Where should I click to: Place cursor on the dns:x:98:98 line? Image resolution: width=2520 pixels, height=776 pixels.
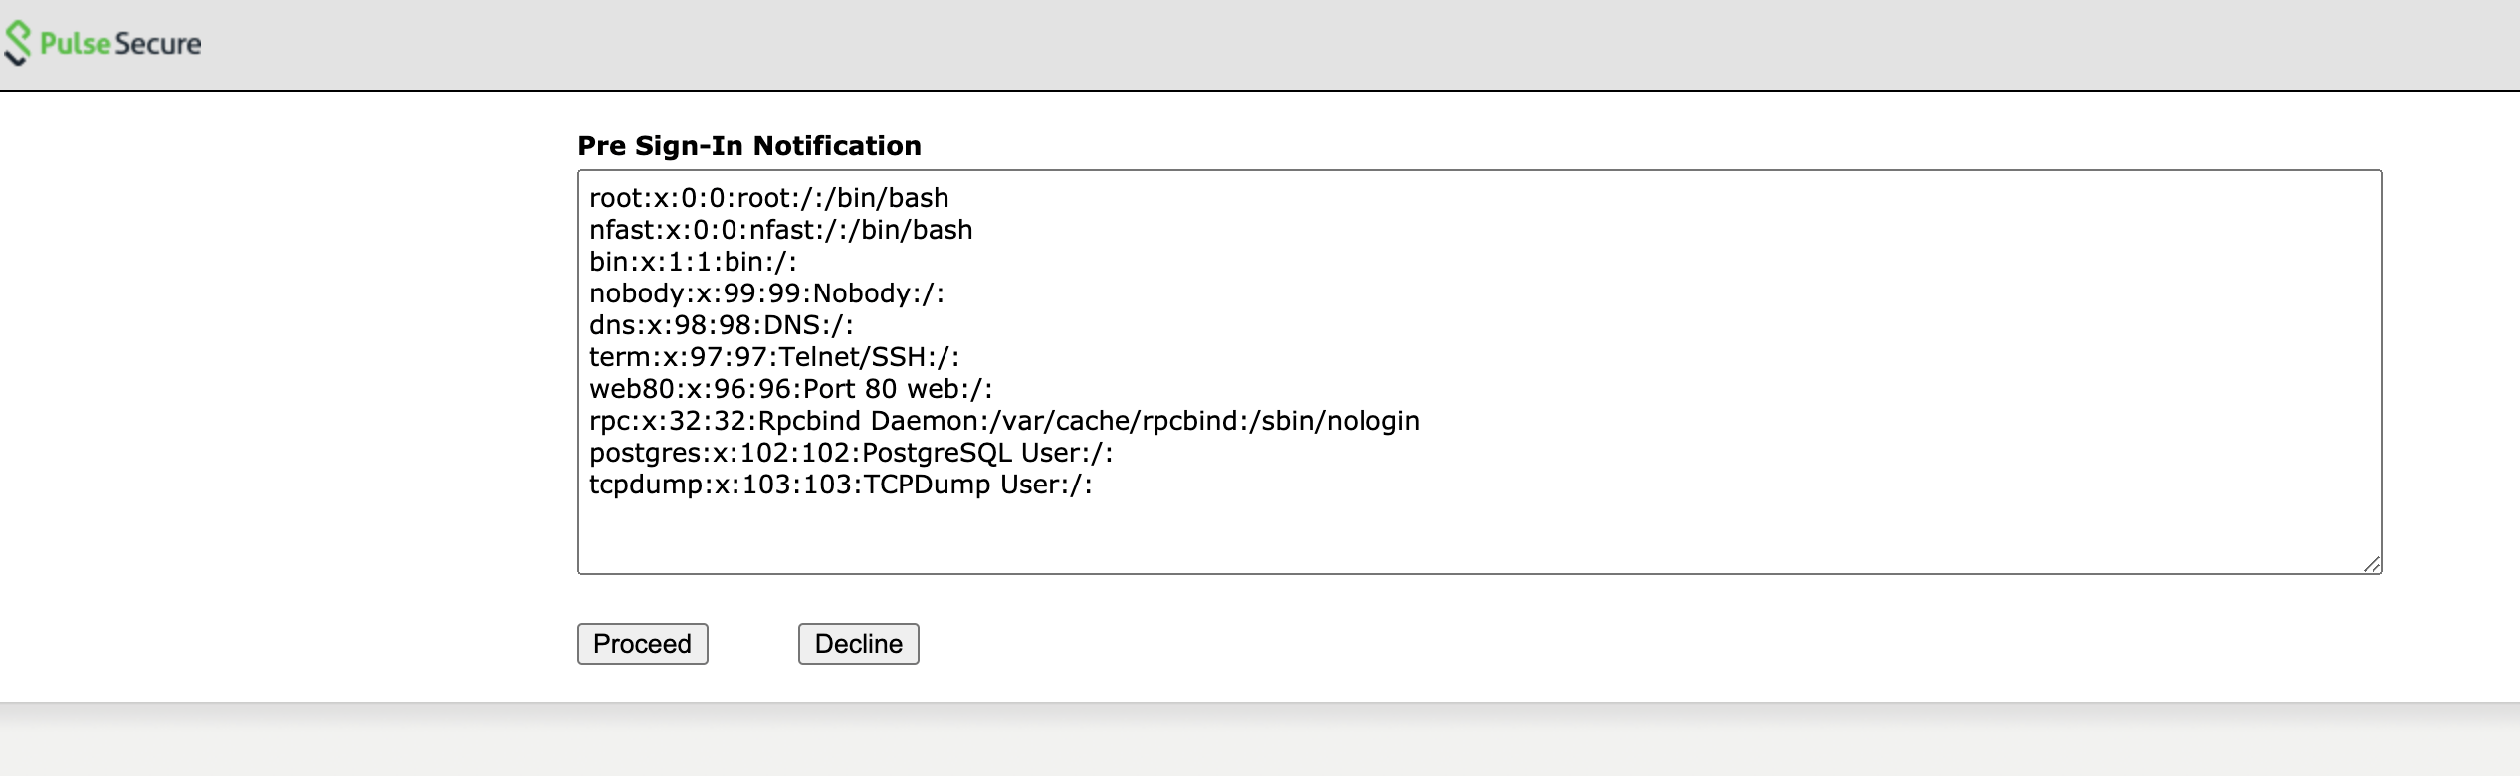(721, 325)
